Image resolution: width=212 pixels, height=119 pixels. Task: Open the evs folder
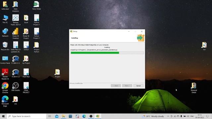click(16, 100)
